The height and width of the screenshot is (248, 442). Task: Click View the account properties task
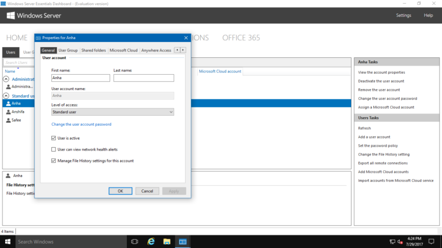pos(382,72)
